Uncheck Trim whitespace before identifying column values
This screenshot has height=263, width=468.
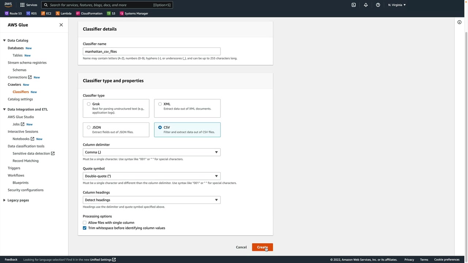pyautogui.click(x=84, y=228)
